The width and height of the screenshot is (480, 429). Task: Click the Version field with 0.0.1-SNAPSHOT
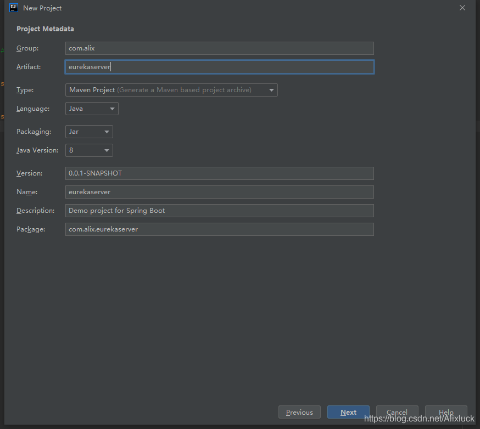click(220, 173)
